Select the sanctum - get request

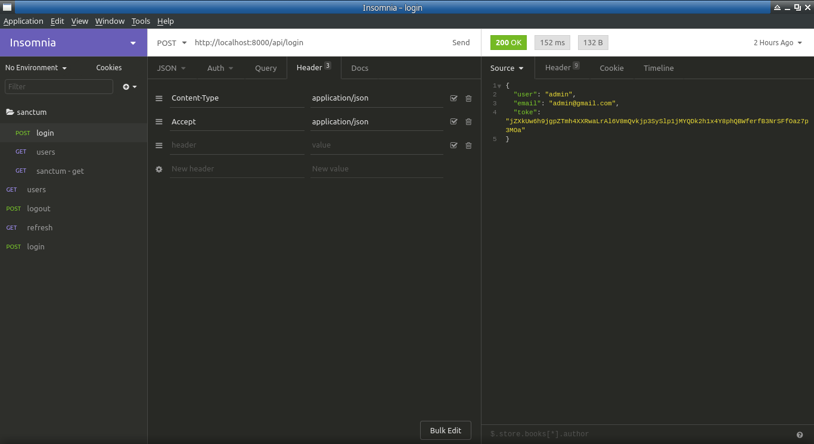(x=73, y=171)
